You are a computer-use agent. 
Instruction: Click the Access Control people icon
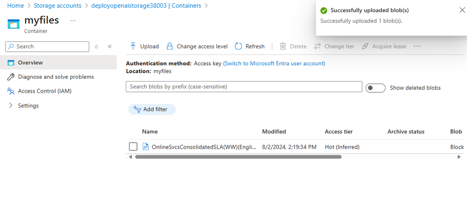pyautogui.click(x=11, y=91)
